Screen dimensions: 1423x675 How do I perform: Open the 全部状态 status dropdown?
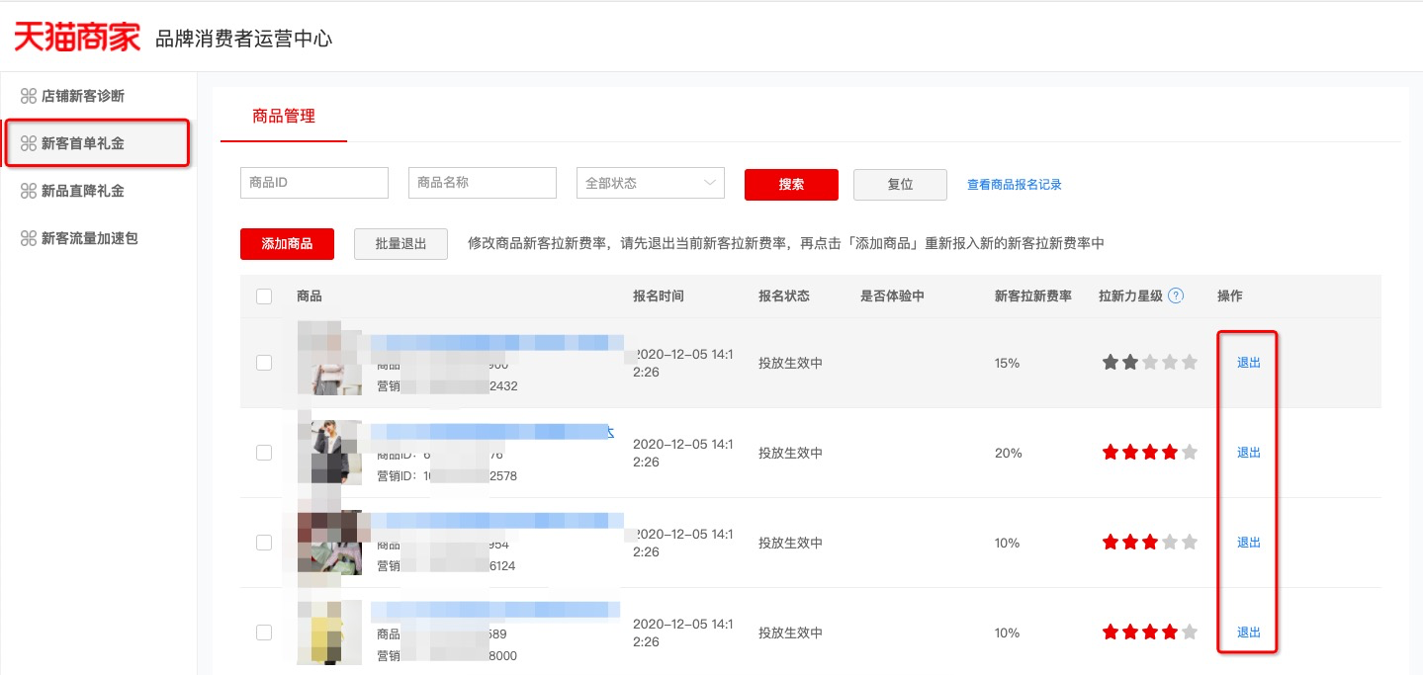651,183
